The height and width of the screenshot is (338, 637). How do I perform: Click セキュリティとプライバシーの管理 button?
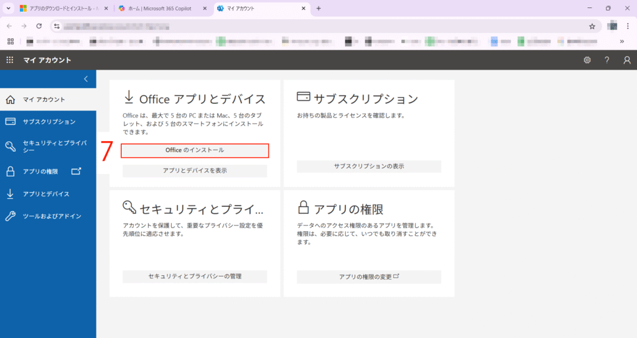point(195,276)
